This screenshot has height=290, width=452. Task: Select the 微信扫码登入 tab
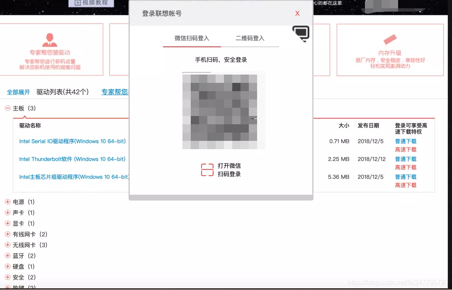click(x=192, y=38)
